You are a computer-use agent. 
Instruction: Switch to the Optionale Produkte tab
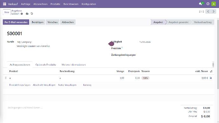point(46,65)
